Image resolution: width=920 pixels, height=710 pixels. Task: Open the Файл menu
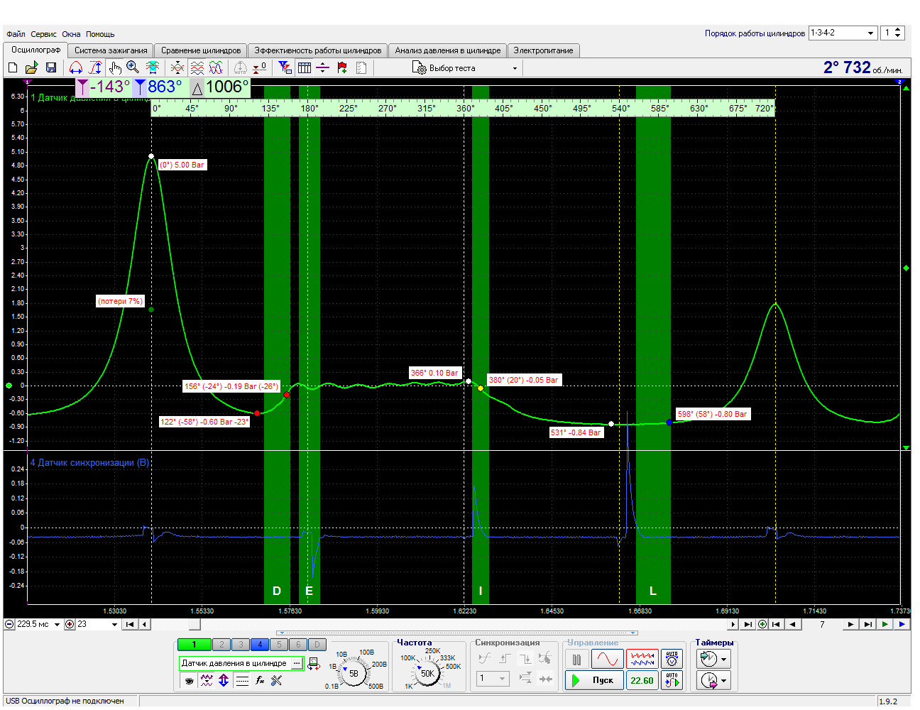(16, 34)
